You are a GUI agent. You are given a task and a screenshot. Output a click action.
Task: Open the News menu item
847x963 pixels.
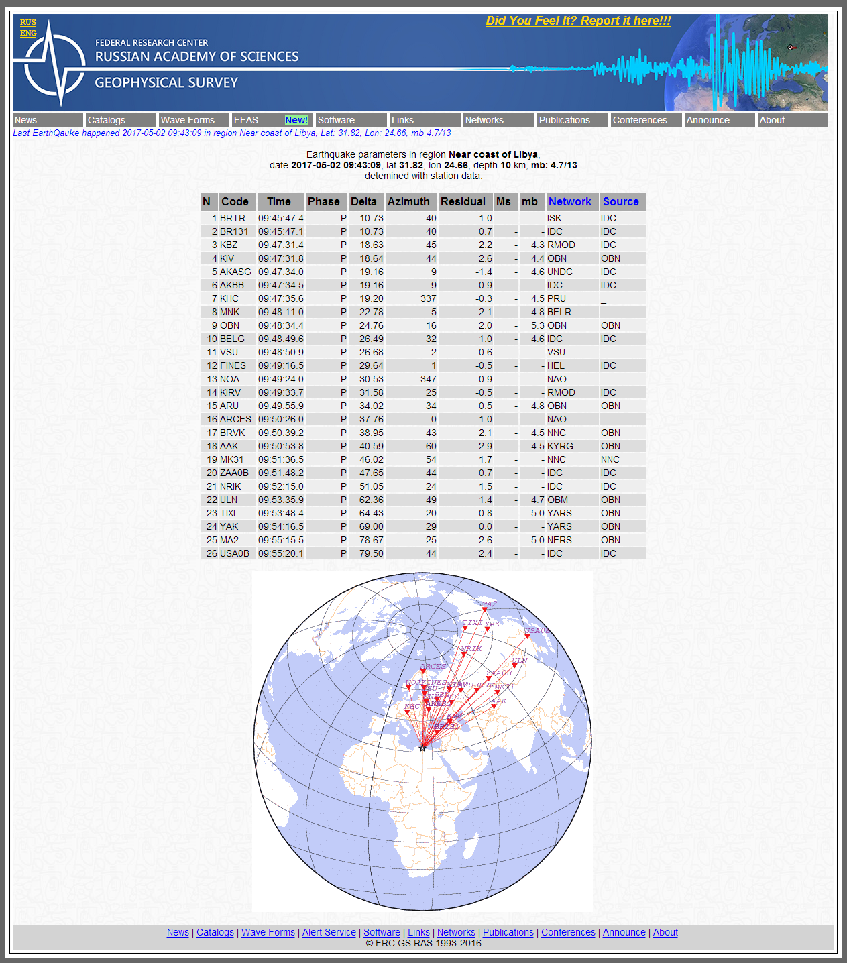pos(25,120)
